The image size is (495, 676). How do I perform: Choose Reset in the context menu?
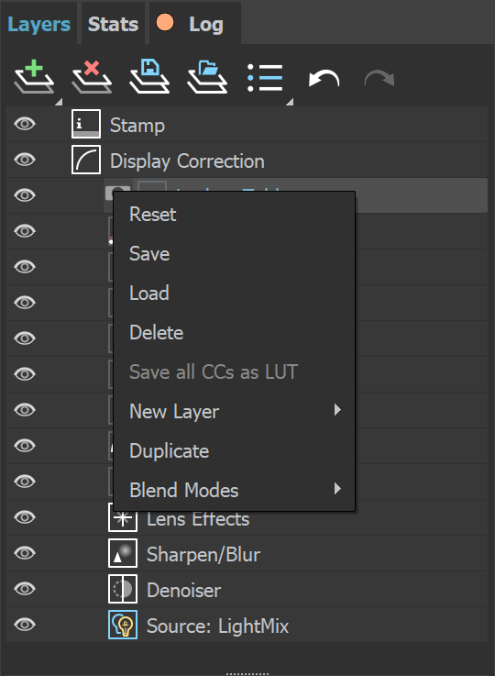point(234,215)
